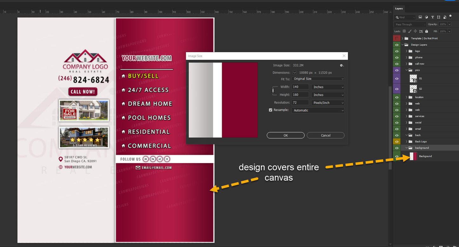The image size is (459, 247).
Task: Click the lock position move icon
Action: pyautogui.click(x=415, y=31)
